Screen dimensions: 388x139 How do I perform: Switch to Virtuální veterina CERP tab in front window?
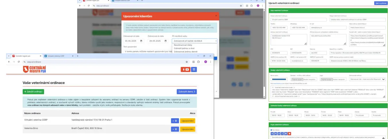pos(56,56)
